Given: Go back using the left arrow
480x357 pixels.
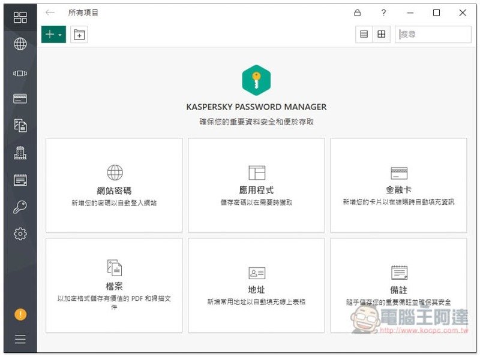Looking at the screenshot, I should pyautogui.click(x=50, y=13).
